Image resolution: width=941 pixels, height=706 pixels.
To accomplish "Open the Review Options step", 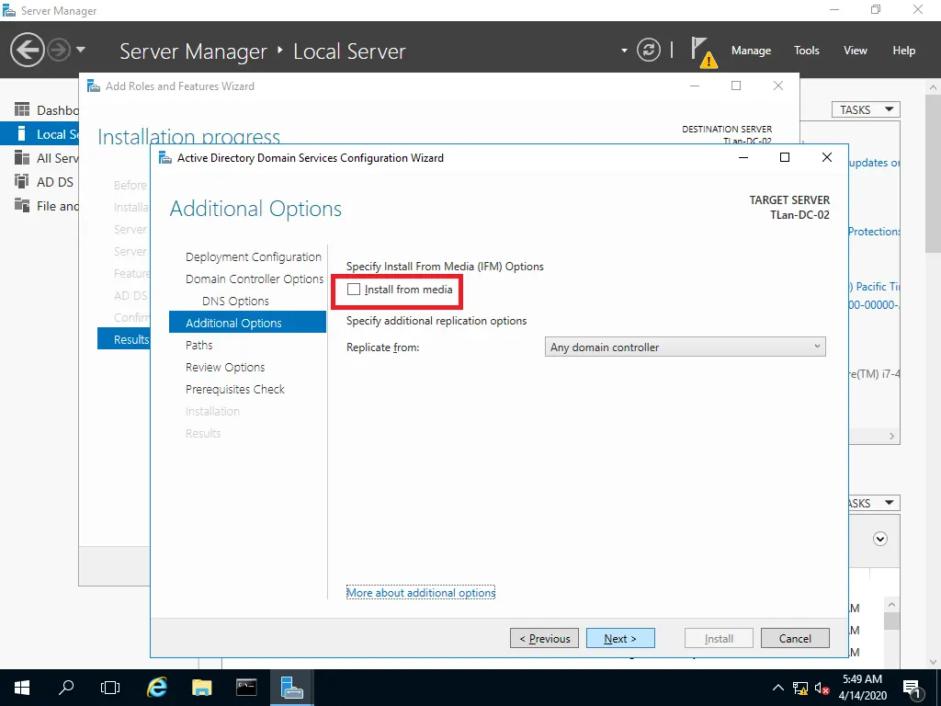I will click(x=225, y=367).
